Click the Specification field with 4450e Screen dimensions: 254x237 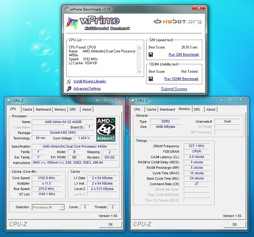[x=75, y=146]
